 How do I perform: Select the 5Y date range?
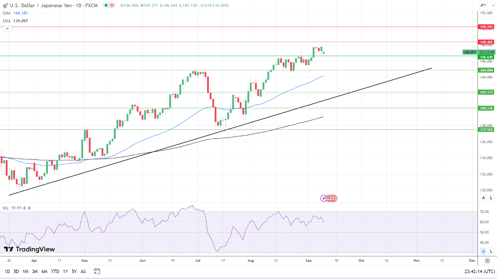click(74, 271)
